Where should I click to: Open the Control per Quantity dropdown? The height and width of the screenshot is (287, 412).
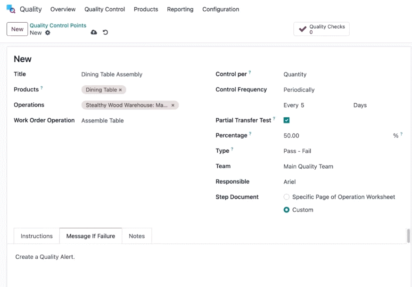click(x=343, y=74)
